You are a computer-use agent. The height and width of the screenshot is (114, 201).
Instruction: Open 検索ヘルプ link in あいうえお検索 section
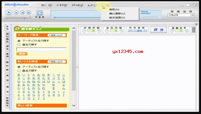pyautogui.click(x=57, y=61)
